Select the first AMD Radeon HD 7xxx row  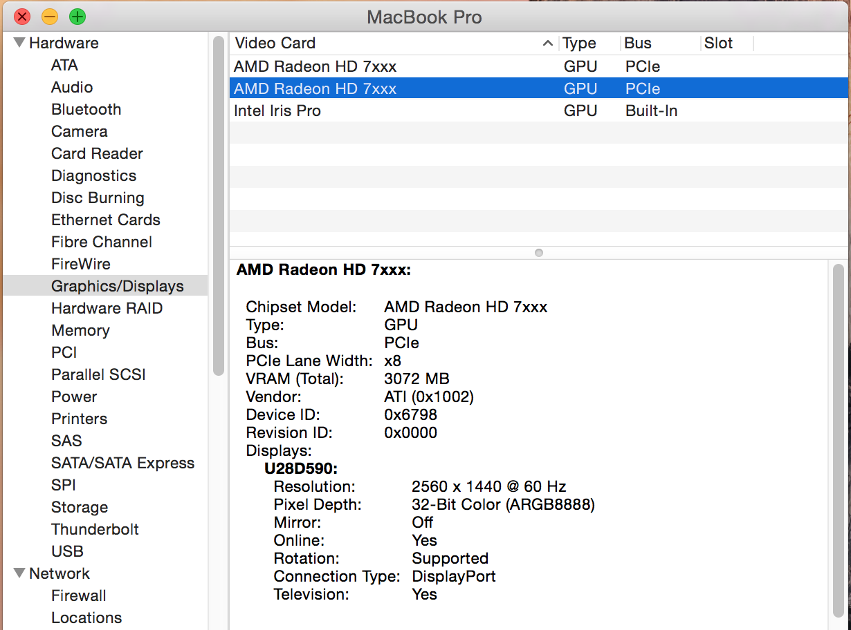point(539,66)
